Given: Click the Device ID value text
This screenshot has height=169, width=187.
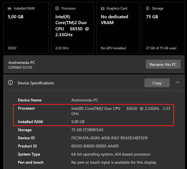Looking at the screenshot, I should point(109,138).
